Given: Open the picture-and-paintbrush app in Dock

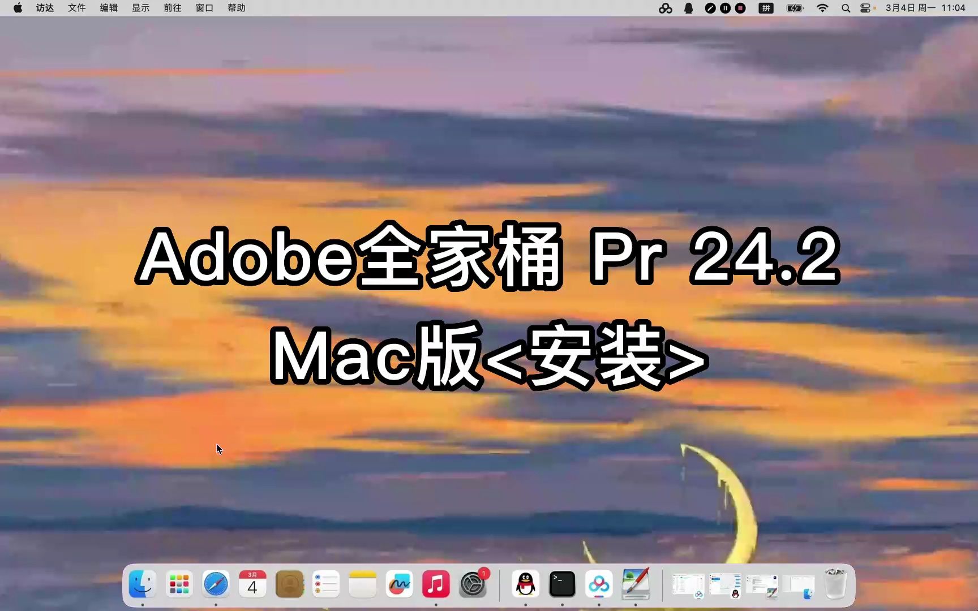Looking at the screenshot, I should (x=636, y=584).
